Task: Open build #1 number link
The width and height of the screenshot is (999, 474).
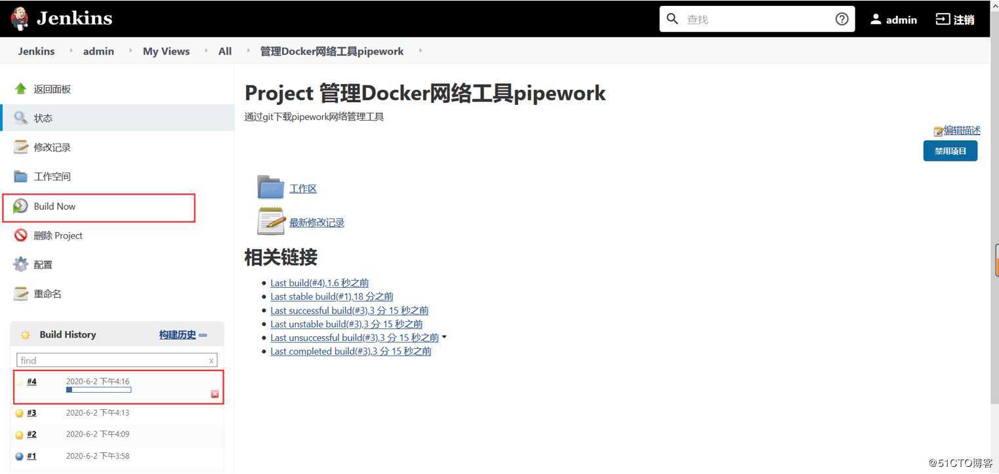Action: tap(31, 456)
